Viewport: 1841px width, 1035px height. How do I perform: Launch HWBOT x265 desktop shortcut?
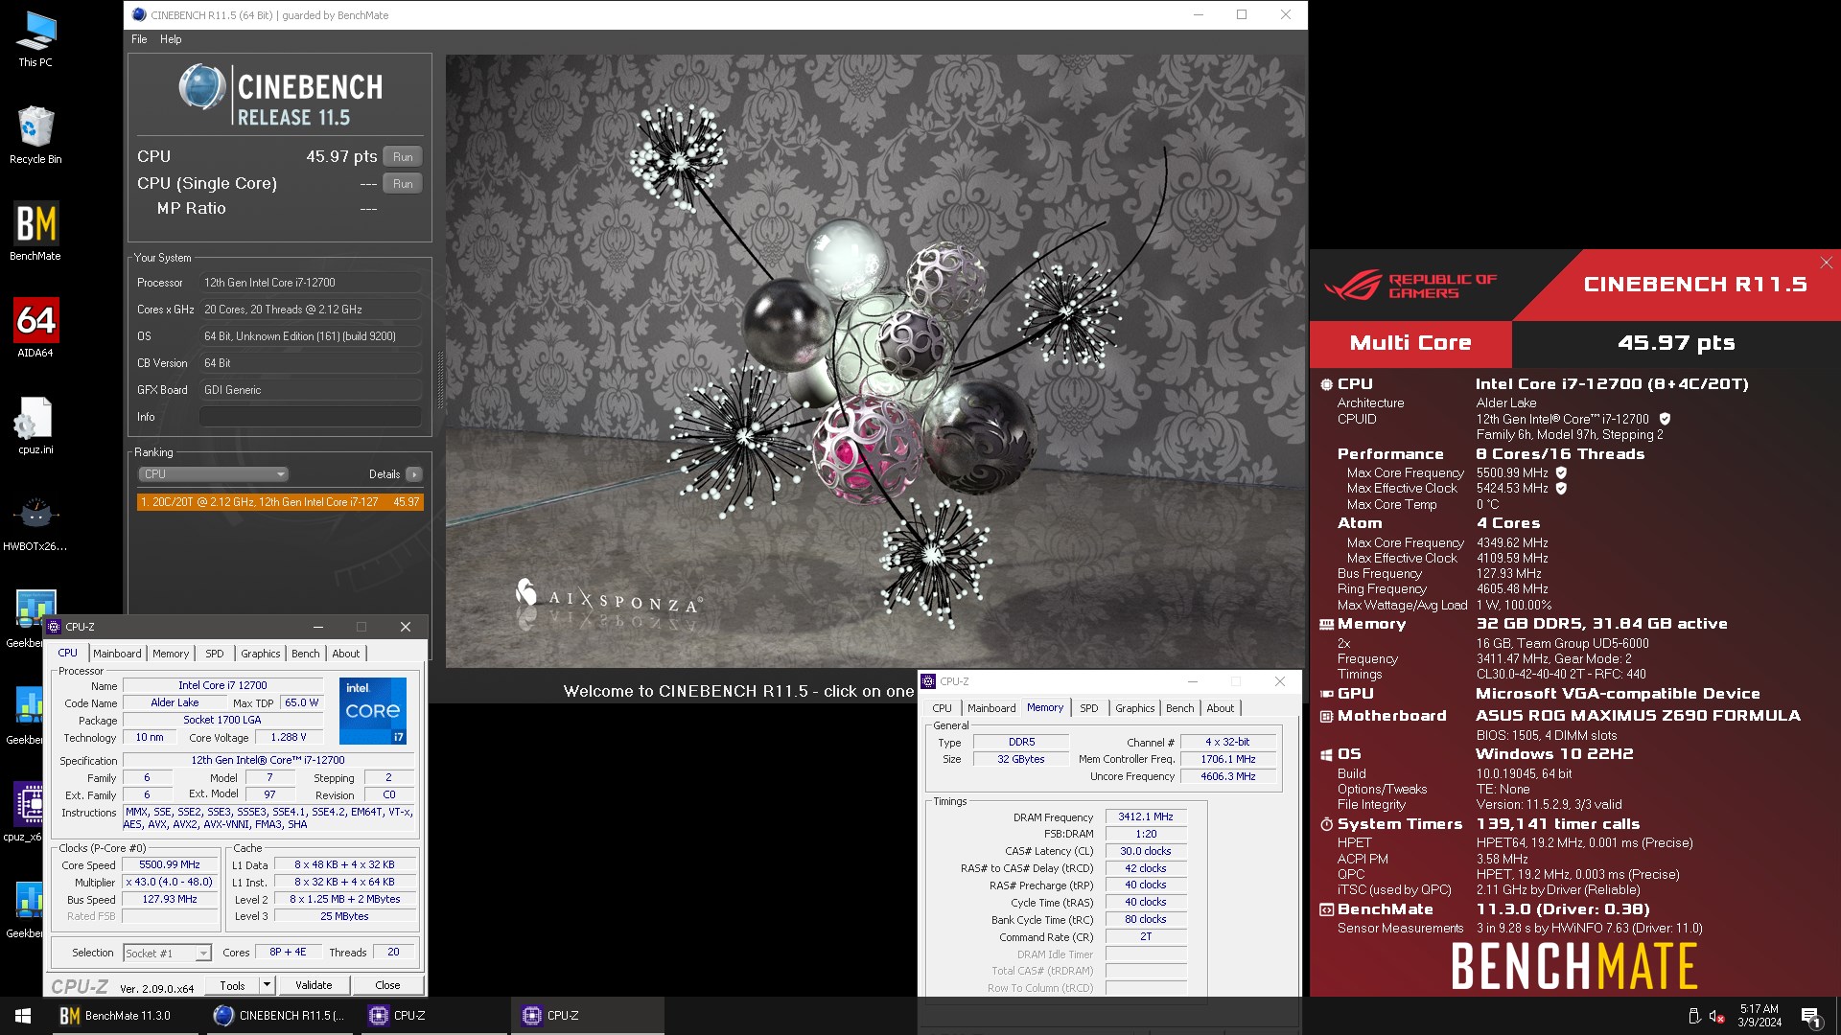coord(35,522)
